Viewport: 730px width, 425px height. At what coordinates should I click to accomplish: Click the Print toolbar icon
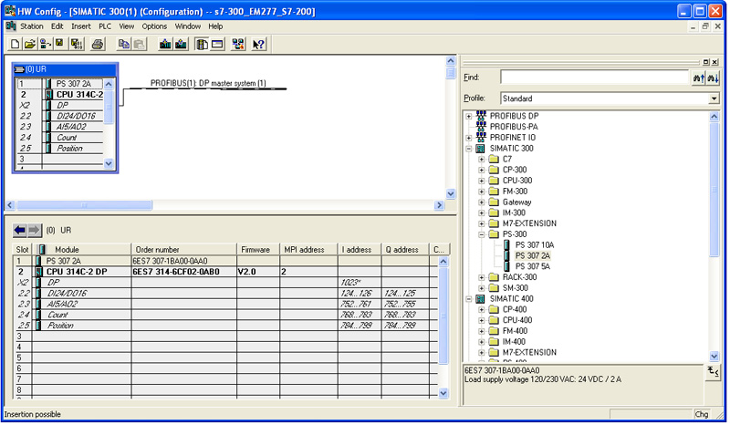[x=98, y=44]
